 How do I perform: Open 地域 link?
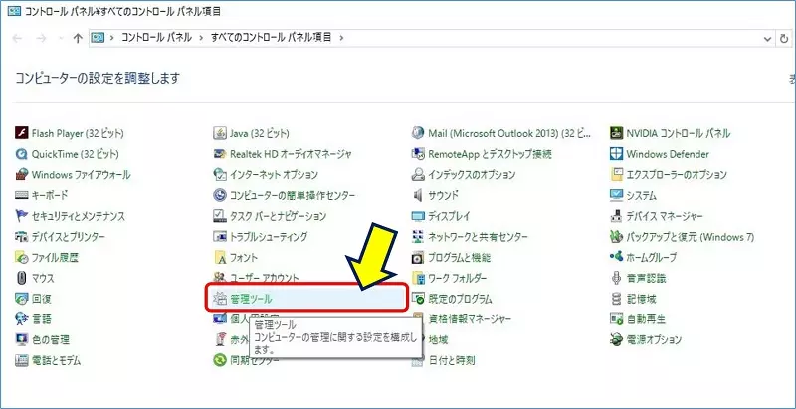click(x=438, y=339)
